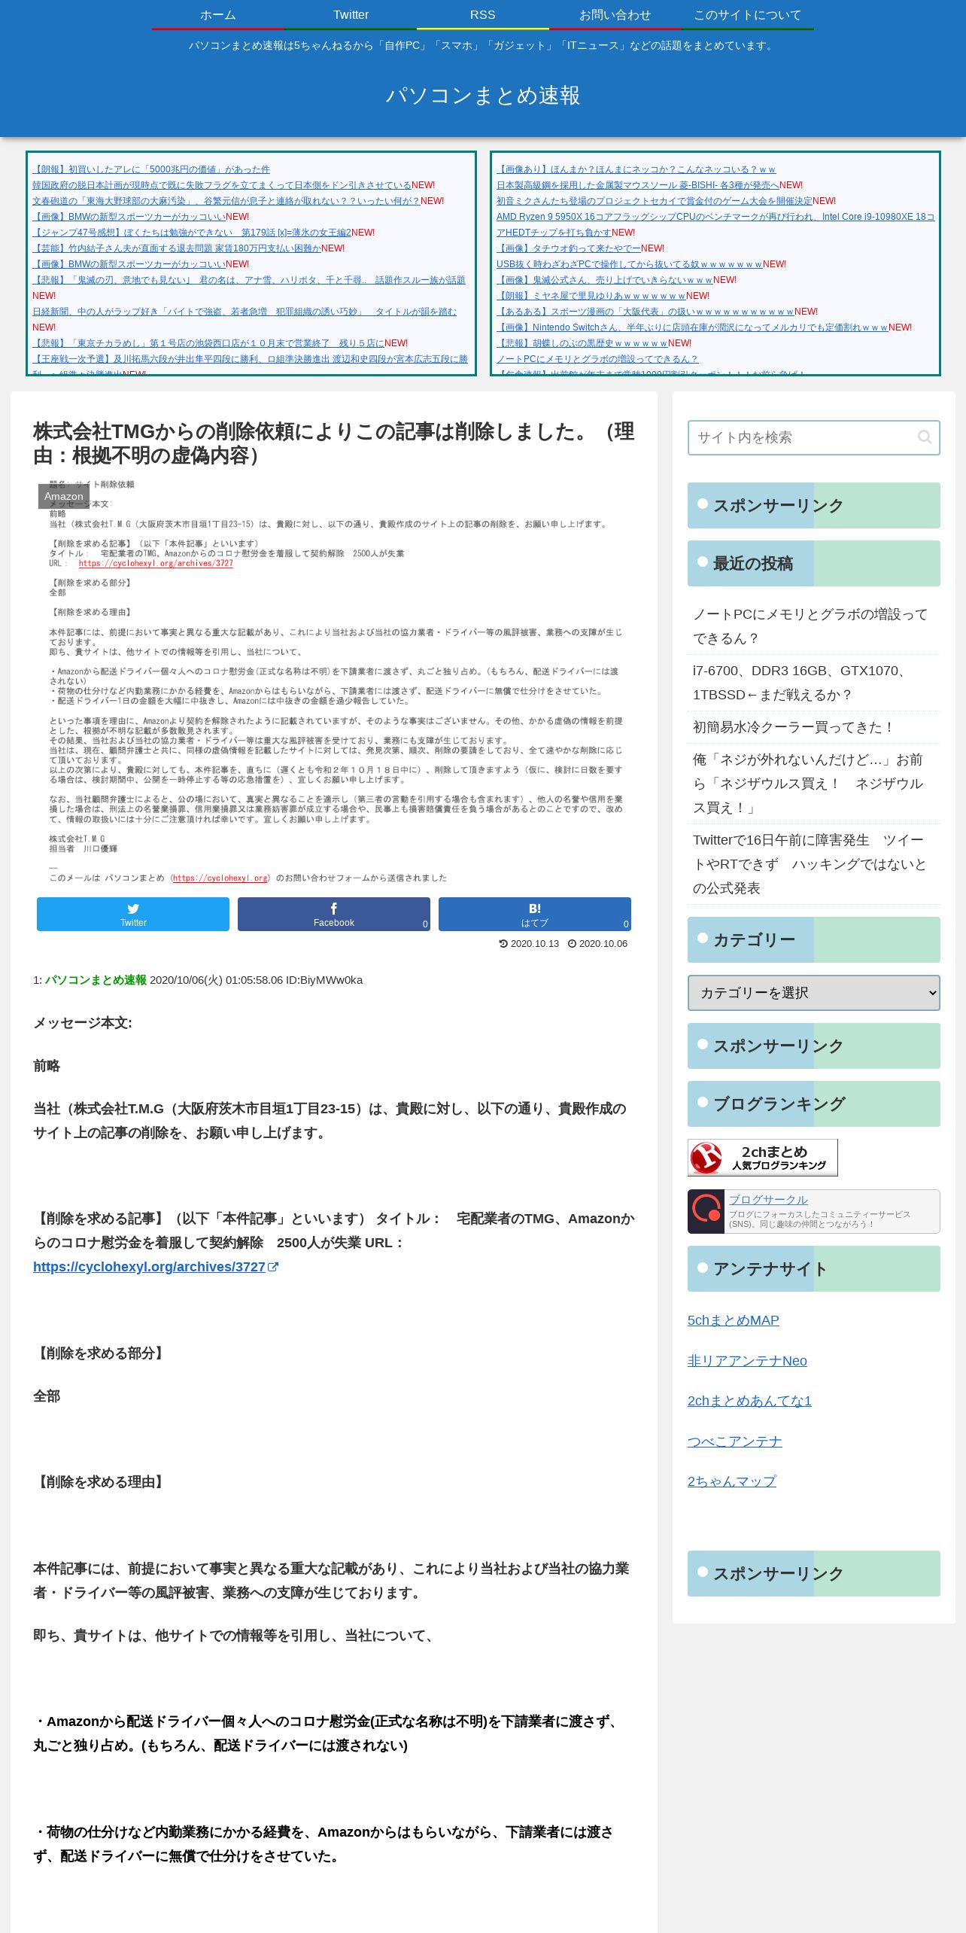
Task: Click the 最近の投稿 sidebar heading
Action: click(814, 563)
